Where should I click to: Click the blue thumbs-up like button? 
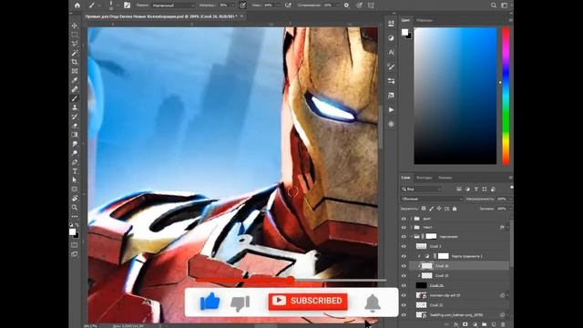point(210,302)
